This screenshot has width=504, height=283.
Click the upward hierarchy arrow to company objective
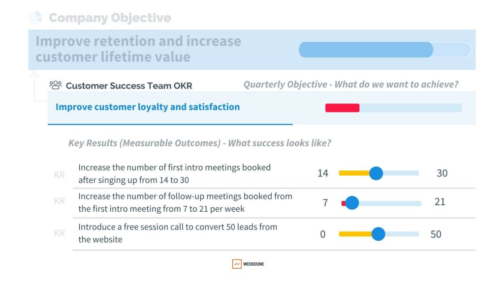[x=34, y=86]
